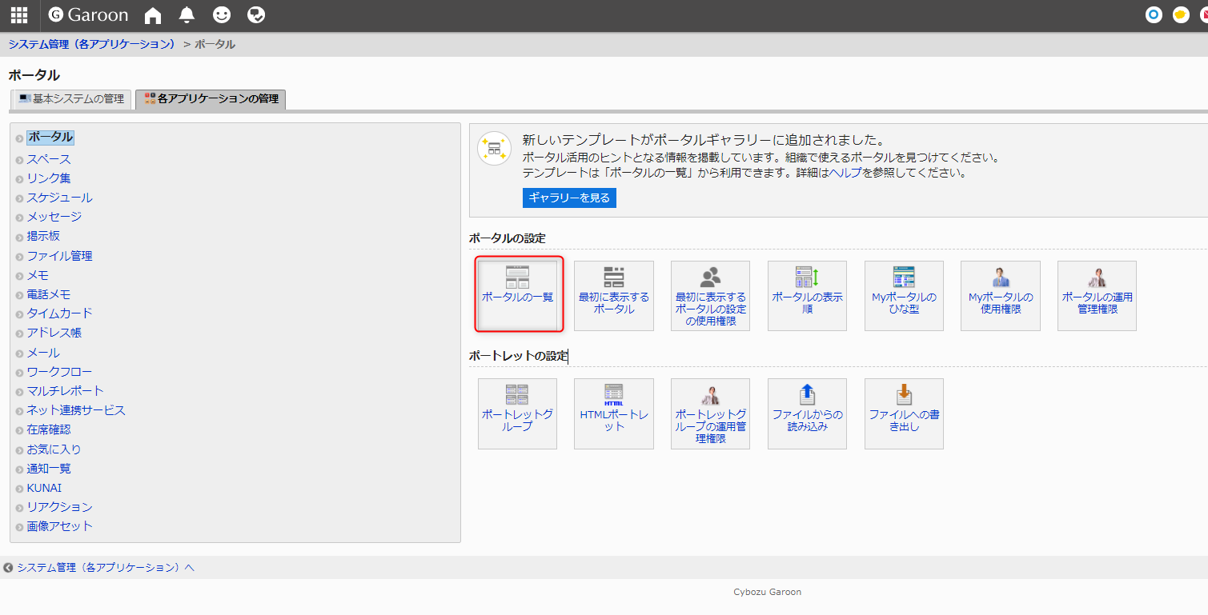Switch to 基本システムの管理 tab
Screen dimensions: 1208x615
(x=72, y=99)
